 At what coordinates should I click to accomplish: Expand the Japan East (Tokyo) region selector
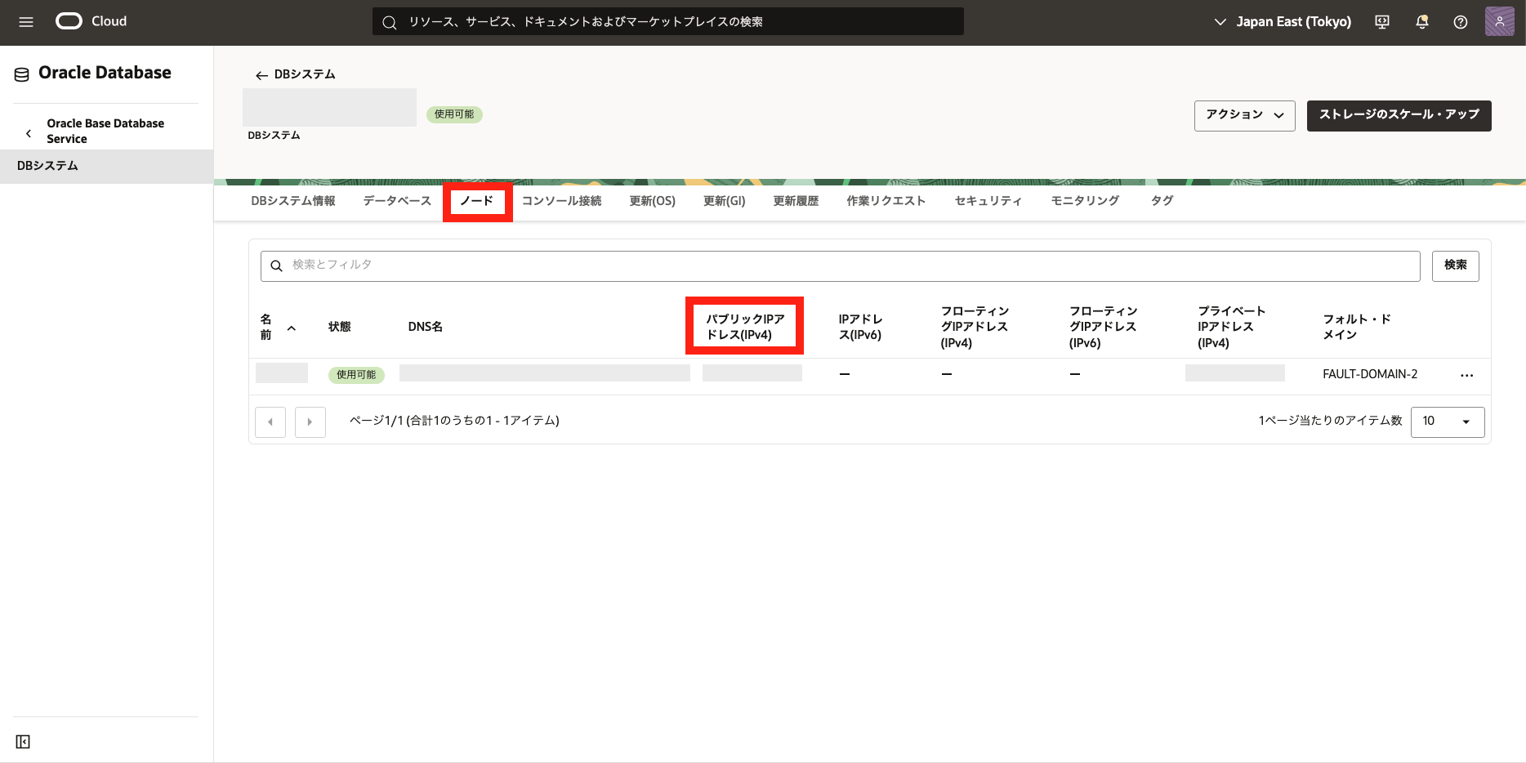pyautogui.click(x=1283, y=22)
